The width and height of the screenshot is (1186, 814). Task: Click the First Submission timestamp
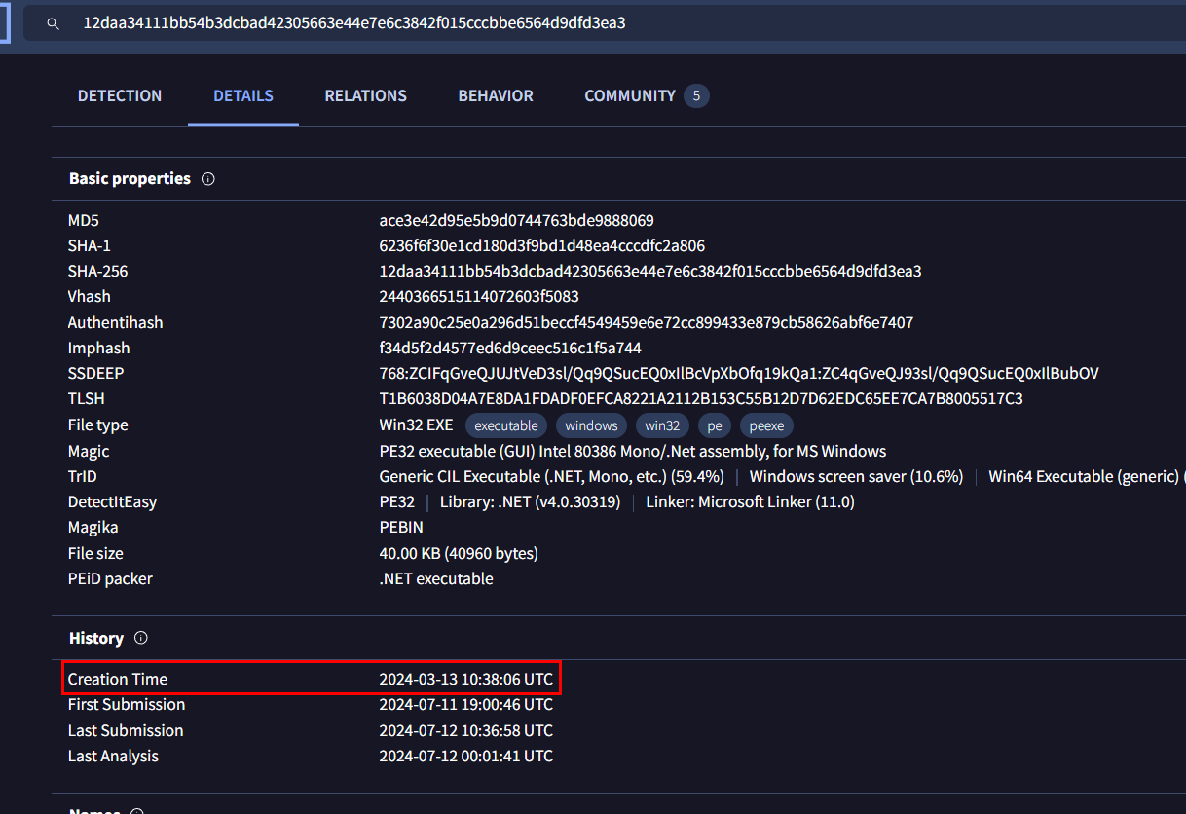coord(465,705)
